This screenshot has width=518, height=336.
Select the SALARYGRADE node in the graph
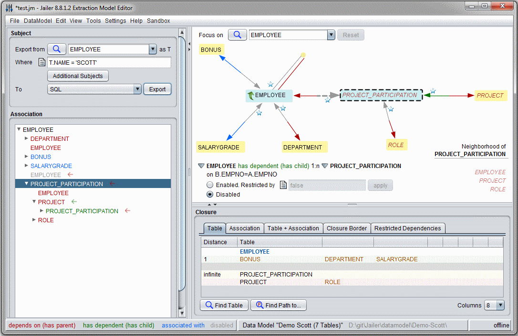(x=218, y=147)
